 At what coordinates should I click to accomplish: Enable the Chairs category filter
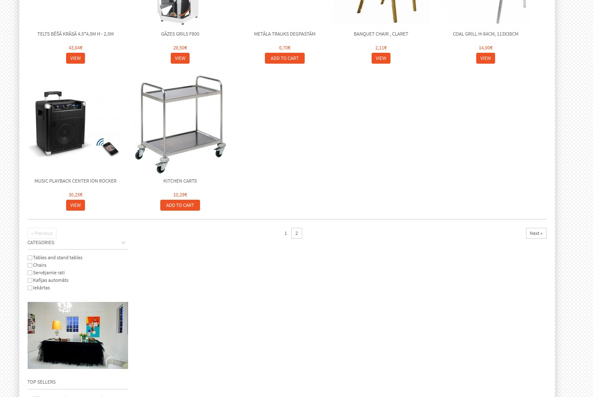pyautogui.click(x=30, y=266)
